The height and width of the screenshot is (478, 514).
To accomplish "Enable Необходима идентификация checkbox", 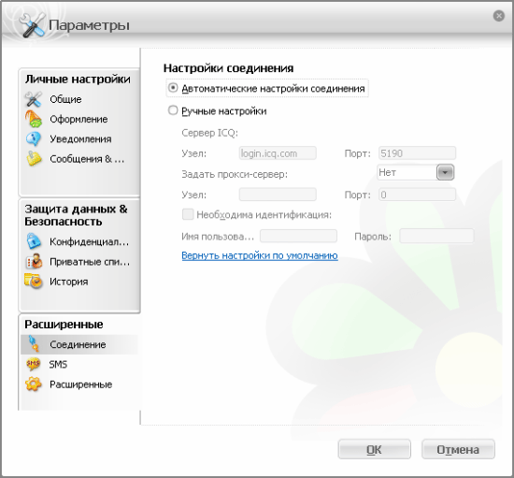I will 188,214.
